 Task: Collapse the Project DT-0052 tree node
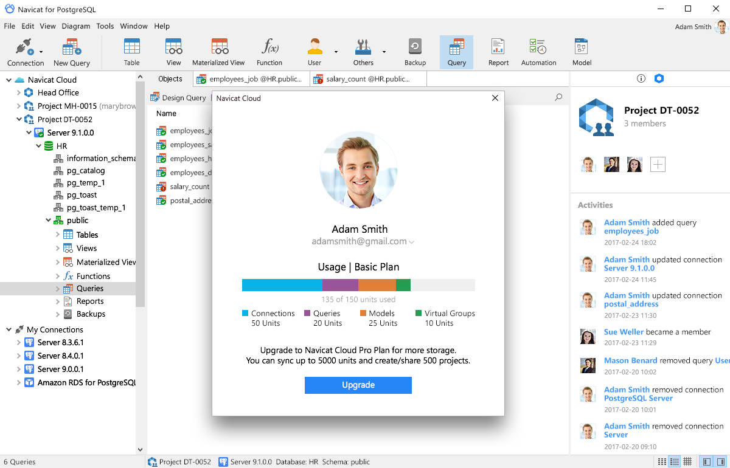tap(19, 120)
